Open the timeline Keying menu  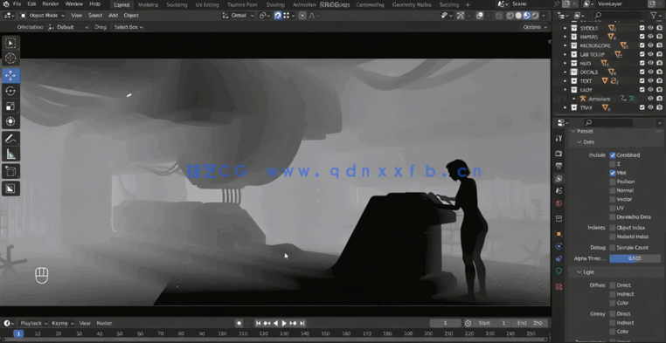click(62, 324)
